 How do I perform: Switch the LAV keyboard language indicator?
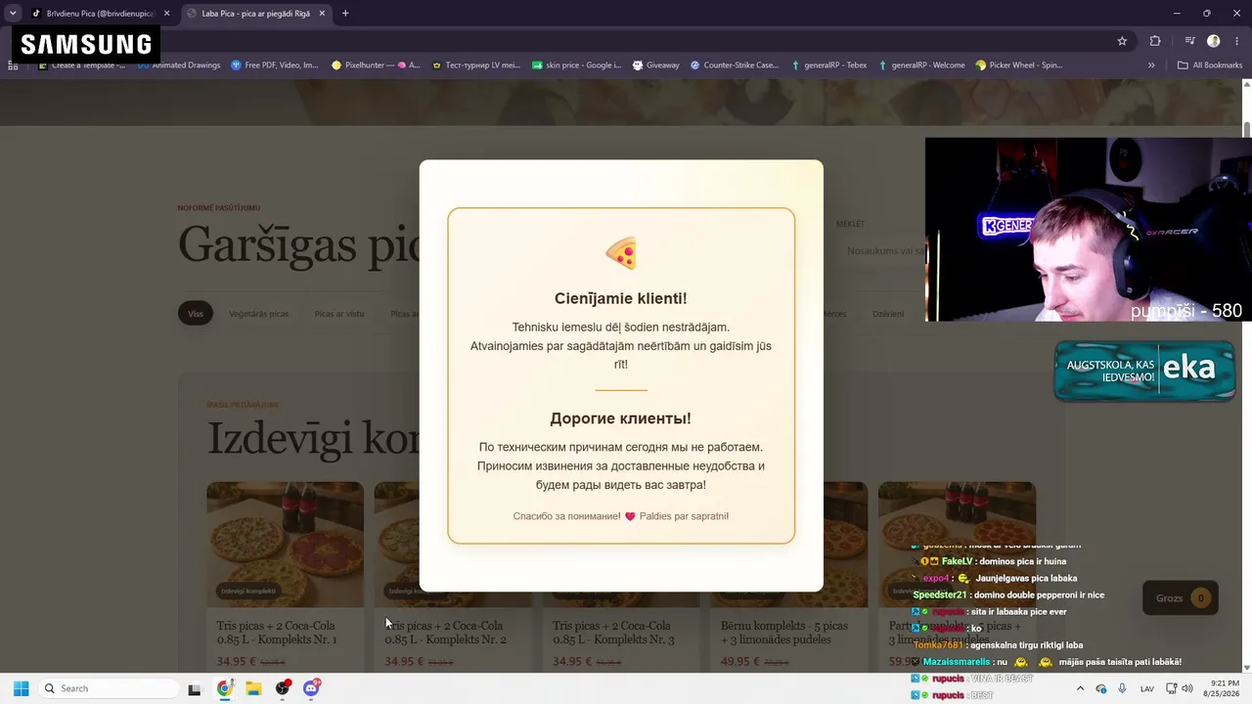(x=1147, y=689)
